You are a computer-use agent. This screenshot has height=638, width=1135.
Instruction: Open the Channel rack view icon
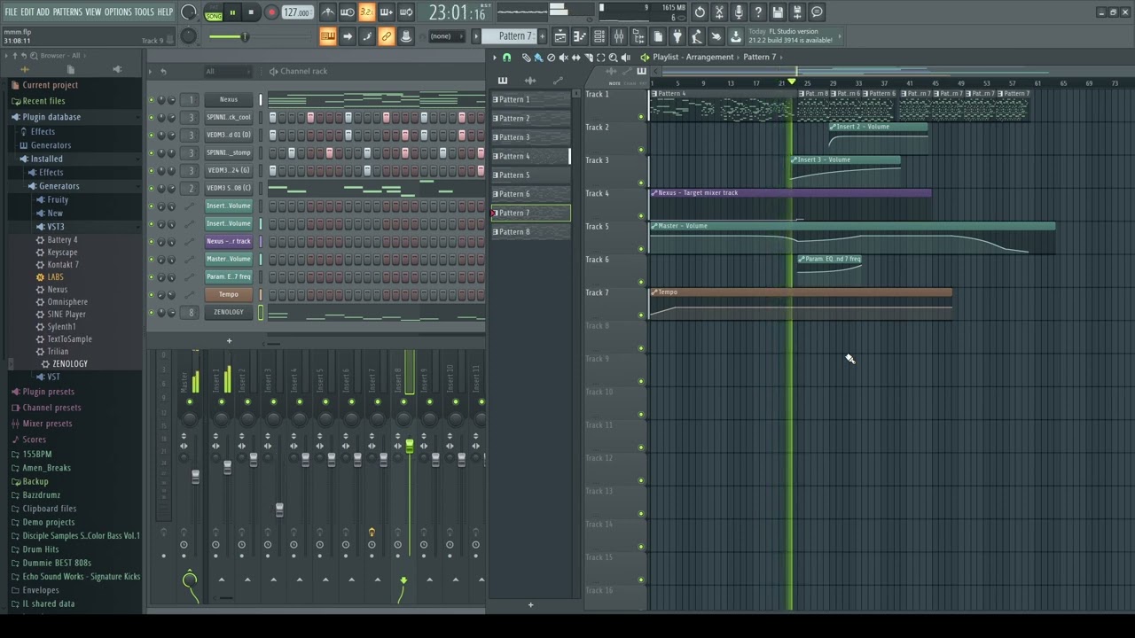point(599,36)
